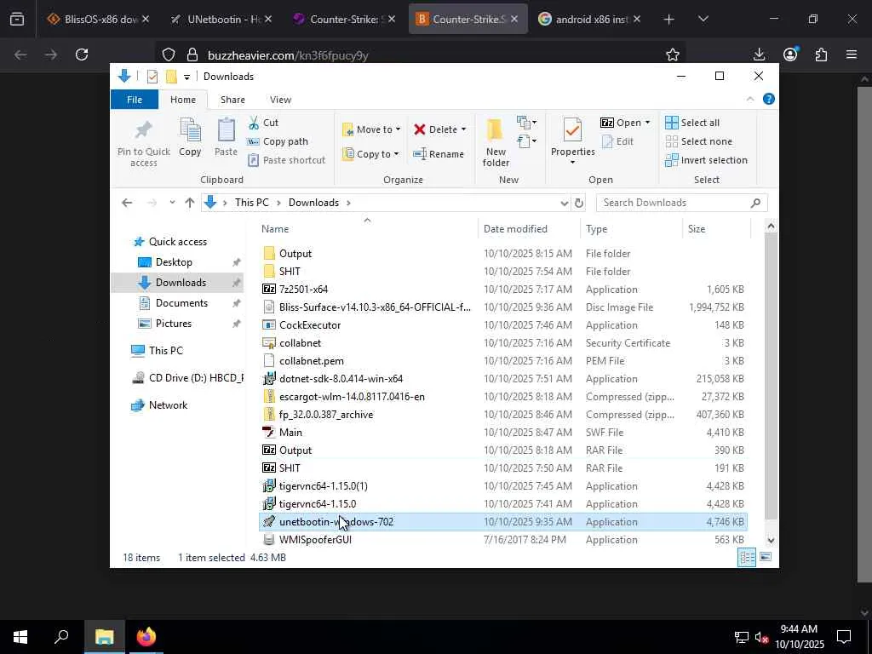The image size is (872, 654).
Task: Collapse the ribbon with chevron
Action: click(x=750, y=99)
